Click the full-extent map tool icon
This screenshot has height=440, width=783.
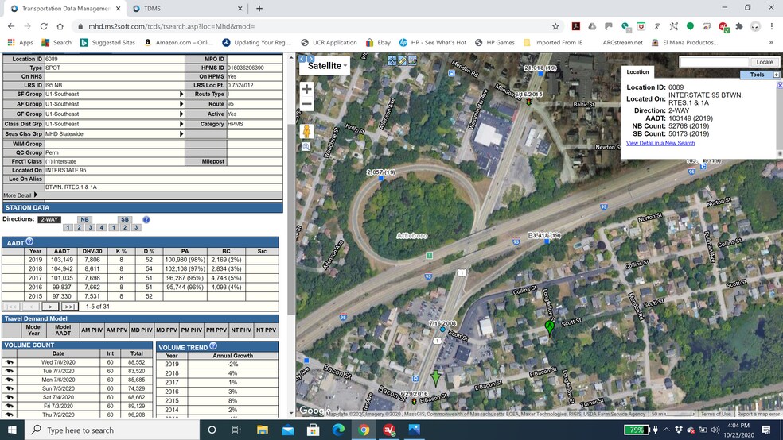click(392, 60)
